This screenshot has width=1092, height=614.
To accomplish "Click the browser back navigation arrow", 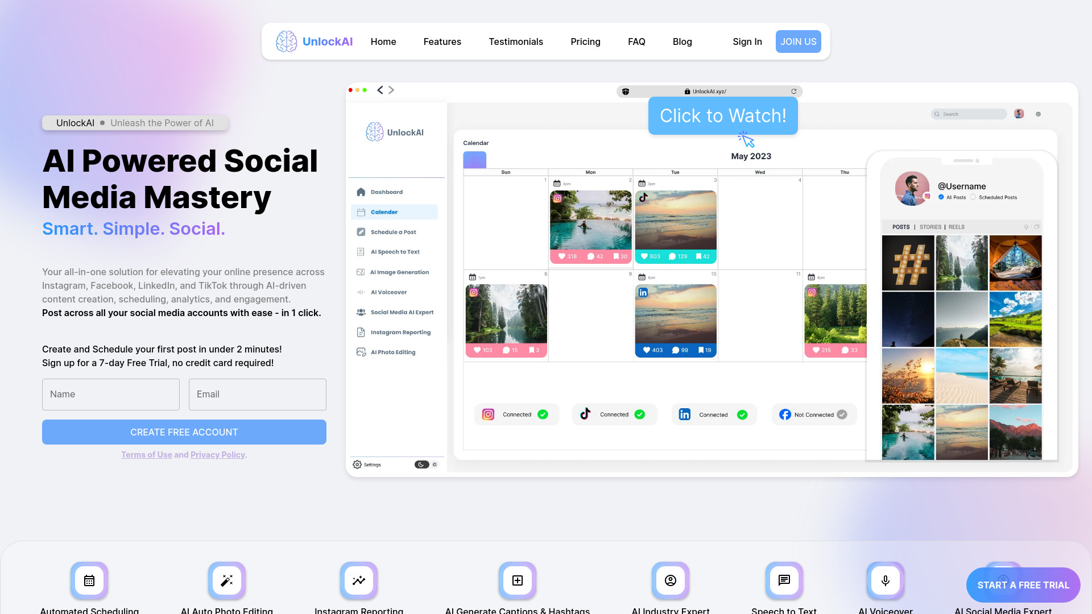I will pyautogui.click(x=380, y=90).
